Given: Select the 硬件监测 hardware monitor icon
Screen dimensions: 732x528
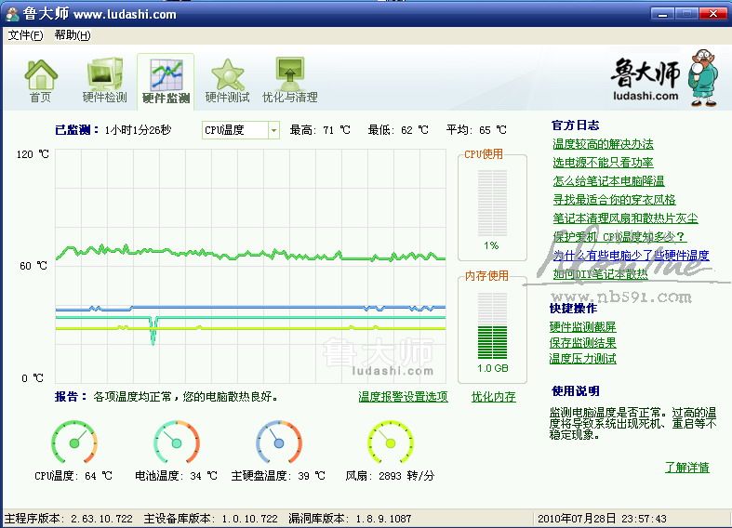Looking at the screenshot, I should (x=166, y=74).
